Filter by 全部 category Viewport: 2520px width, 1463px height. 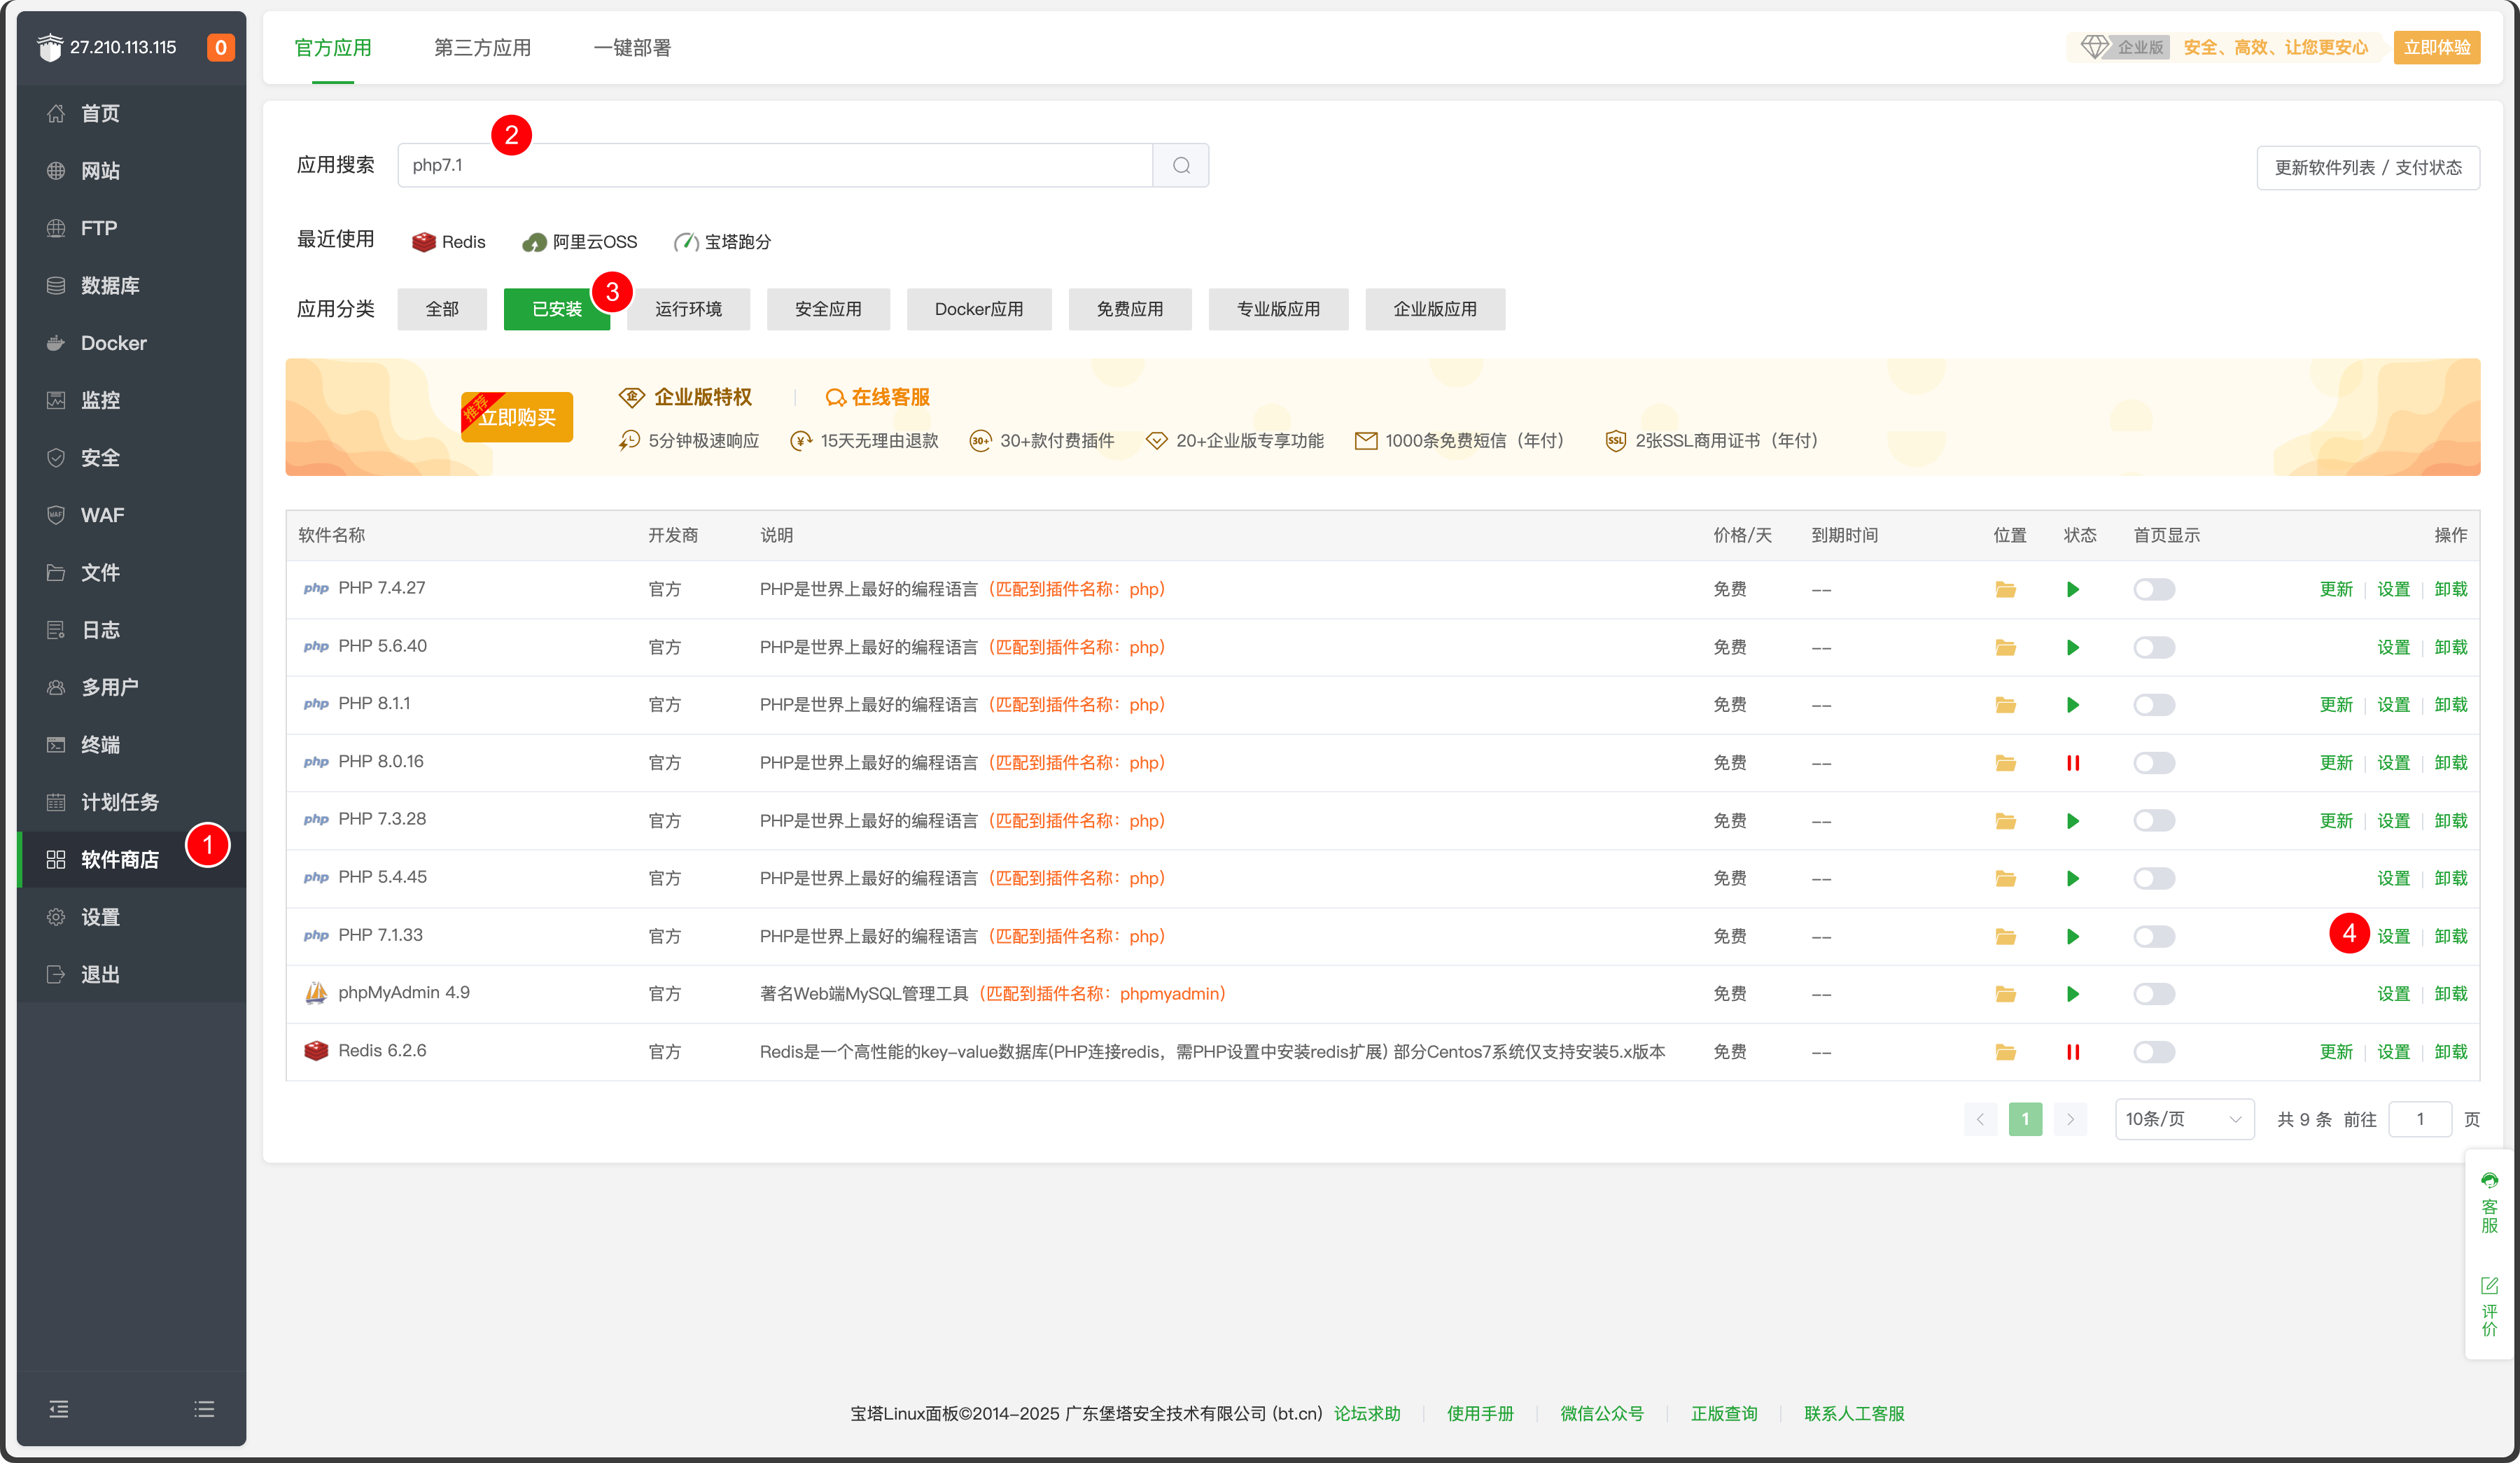(442, 309)
